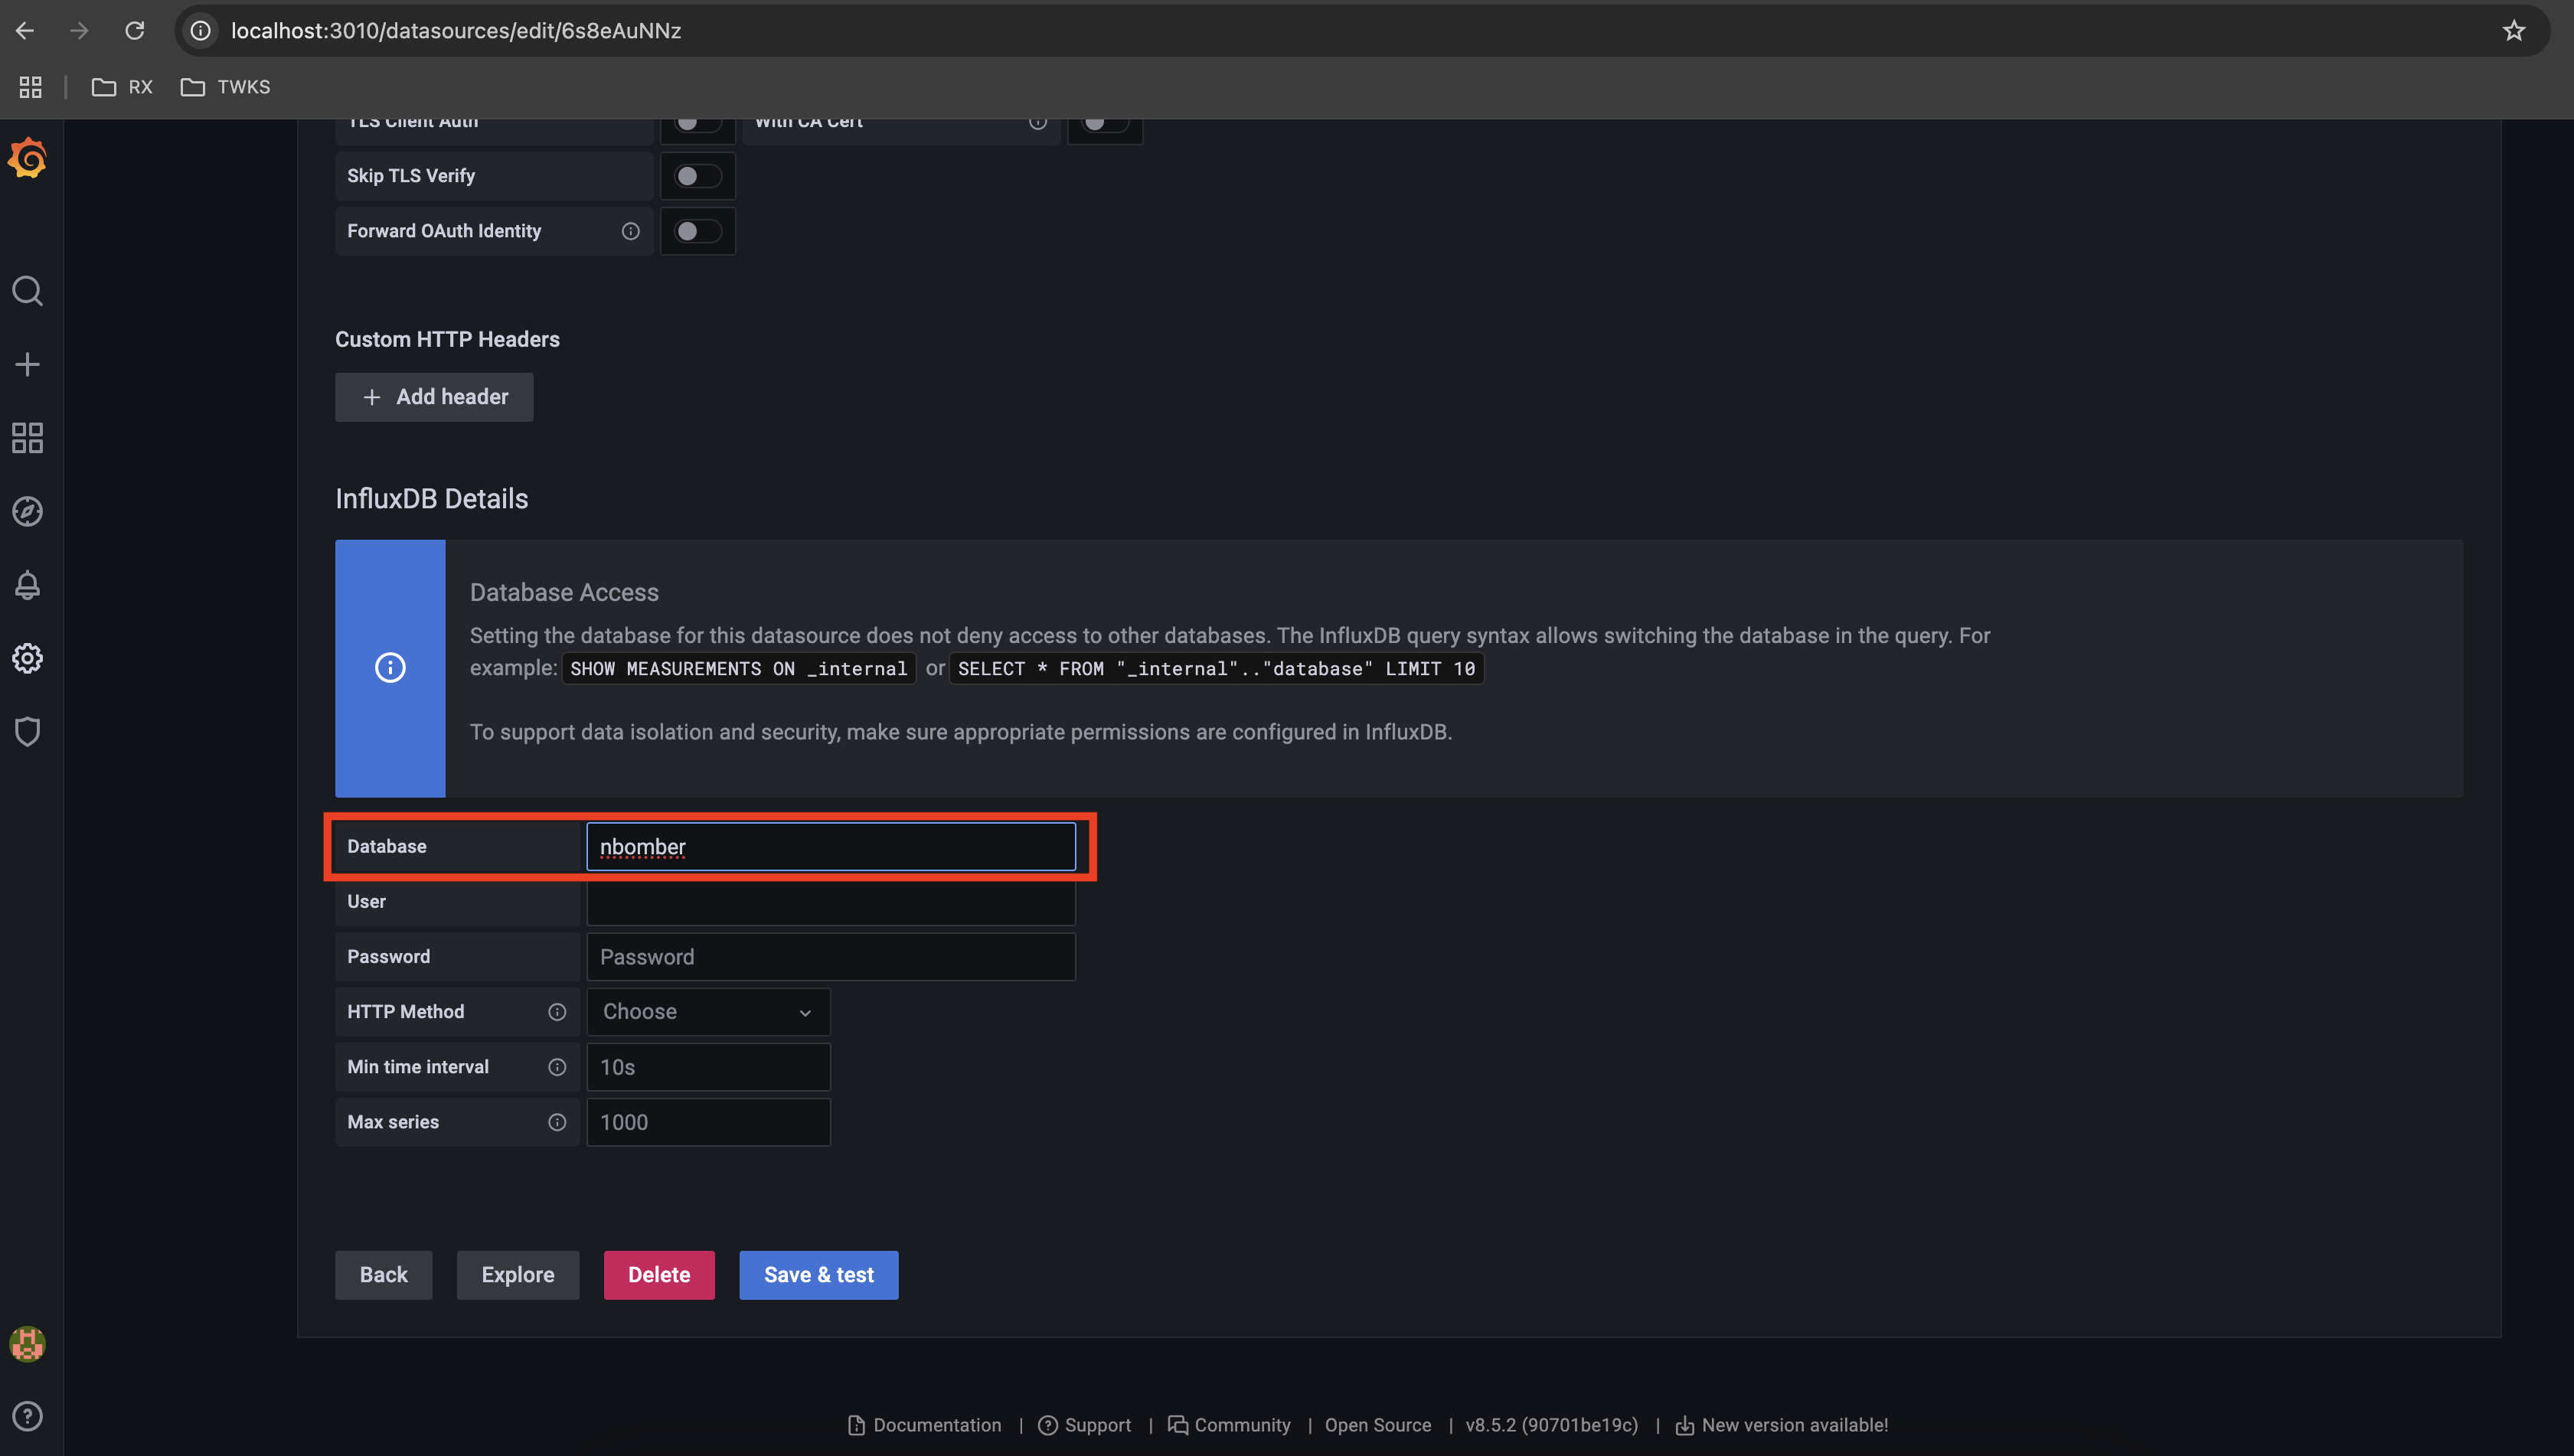Screen dimensions: 2574x1456
Task: Select the Min time interval field
Action: coord(707,1066)
